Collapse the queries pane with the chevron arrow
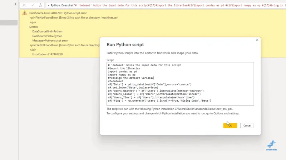This screenshot has height=160, width=286. pyautogui.click(x=15, y=4)
